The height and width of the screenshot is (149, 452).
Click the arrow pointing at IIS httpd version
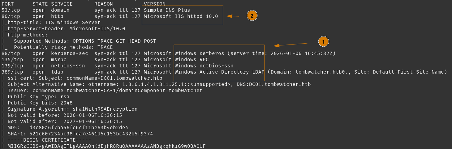click(x=233, y=16)
